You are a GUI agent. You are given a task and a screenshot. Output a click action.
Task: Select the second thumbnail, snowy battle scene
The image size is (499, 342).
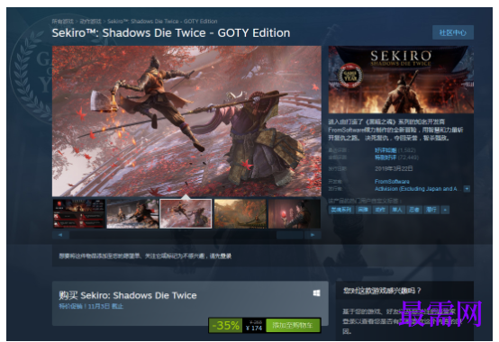[132, 213]
